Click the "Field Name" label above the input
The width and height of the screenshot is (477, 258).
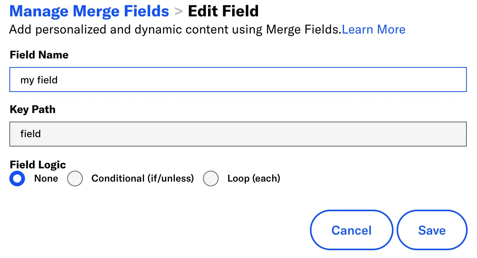coord(39,55)
